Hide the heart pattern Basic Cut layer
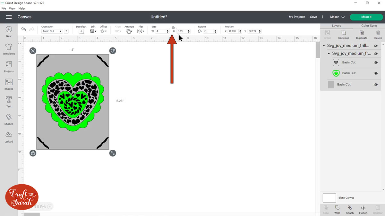The image size is (385, 216). [376, 62]
